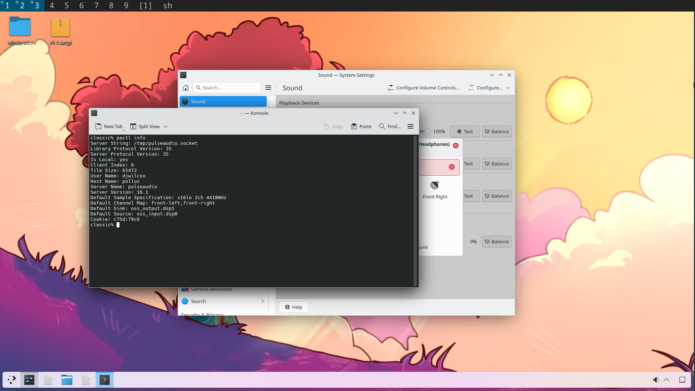The width and height of the screenshot is (695, 391).
Task: Open Konsole hamburger menu
Action: 410,126
